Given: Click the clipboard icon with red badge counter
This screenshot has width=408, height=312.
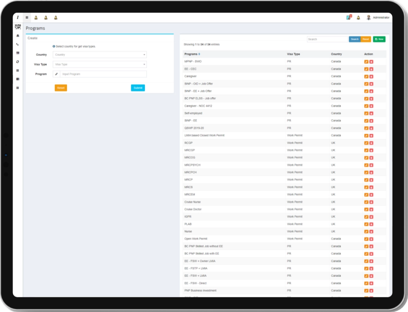Looking at the screenshot, I should (x=348, y=17).
